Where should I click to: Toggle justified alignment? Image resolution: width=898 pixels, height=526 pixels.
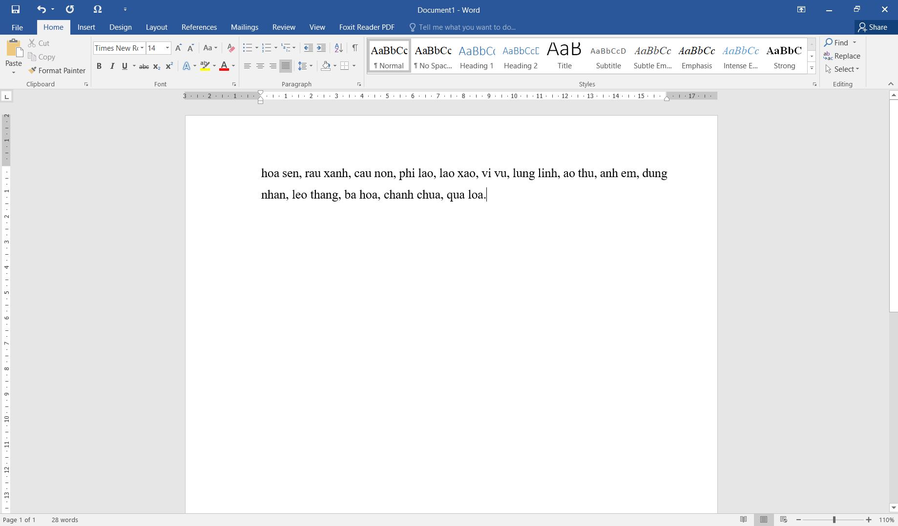click(286, 66)
